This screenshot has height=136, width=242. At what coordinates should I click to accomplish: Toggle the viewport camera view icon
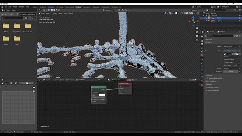(197, 36)
